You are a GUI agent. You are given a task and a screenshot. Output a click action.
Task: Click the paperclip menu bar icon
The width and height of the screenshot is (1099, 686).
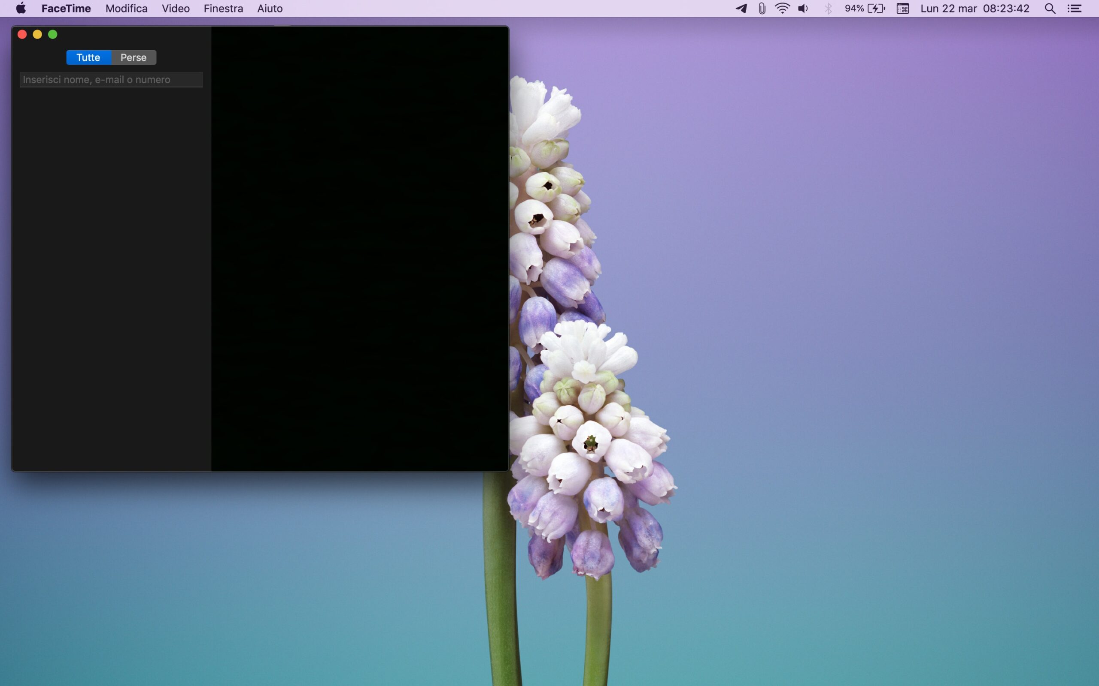point(762,9)
